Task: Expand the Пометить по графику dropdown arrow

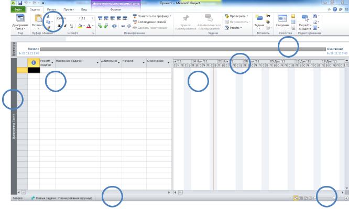Action: coord(171,16)
